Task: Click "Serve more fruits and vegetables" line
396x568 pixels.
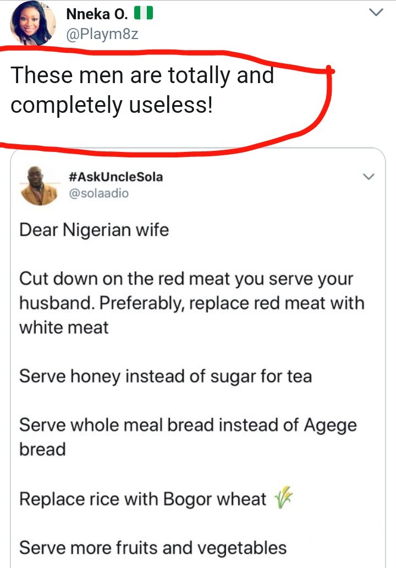Action: (x=153, y=548)
